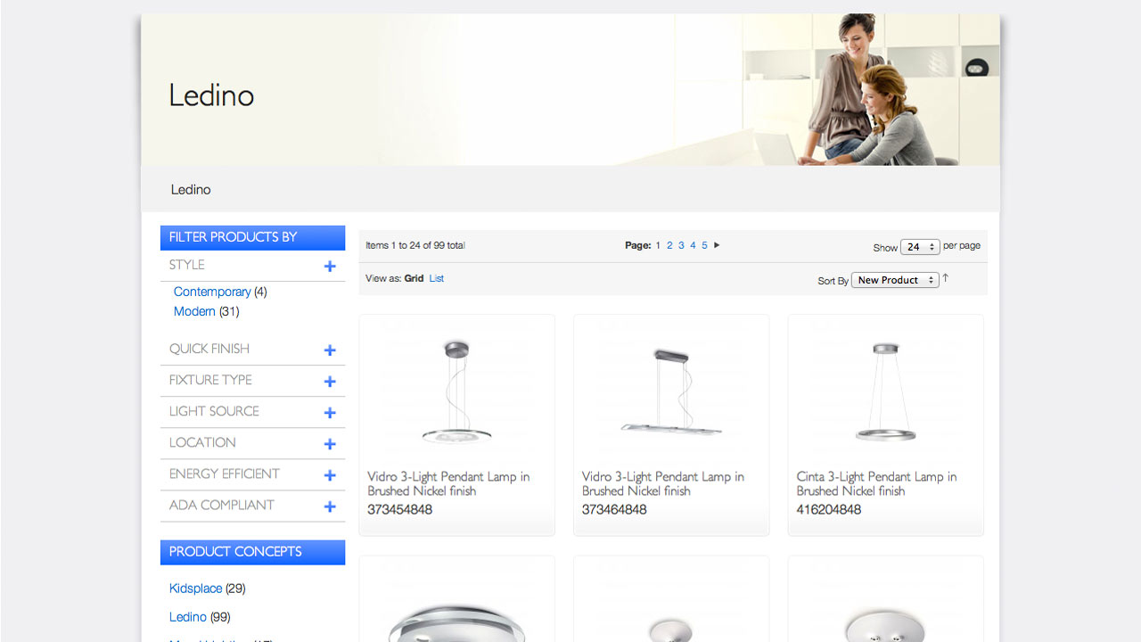Viewport: 1141px width, 642px height.
Task: Open the Show 24 per page dropdown
Action: (x=920, y=247)
